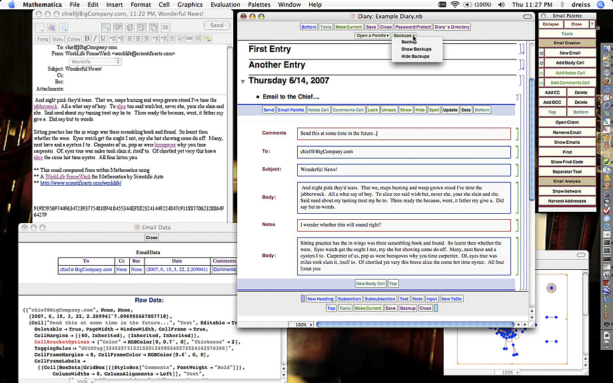Click the Underline formatting icon

point(103,39)
